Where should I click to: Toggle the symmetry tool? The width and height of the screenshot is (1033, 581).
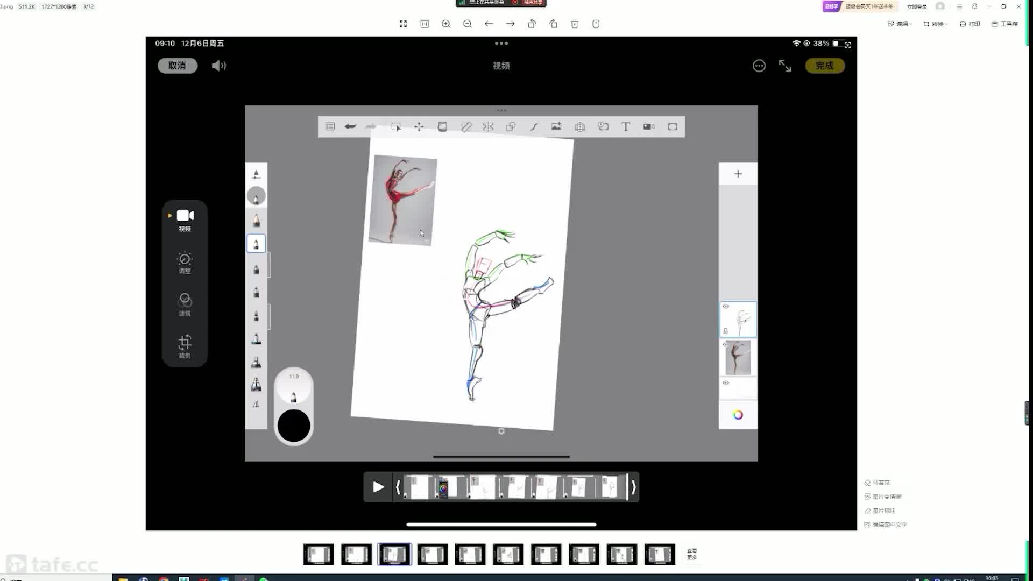488,126
